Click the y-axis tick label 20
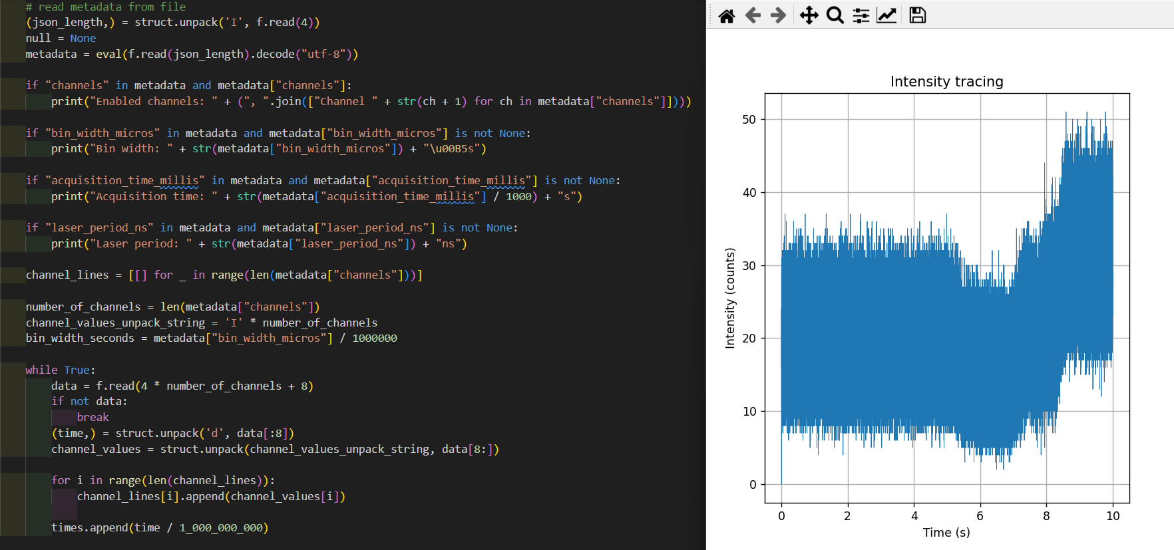This screenshot has height=550, width=1174. click(749, 339)
